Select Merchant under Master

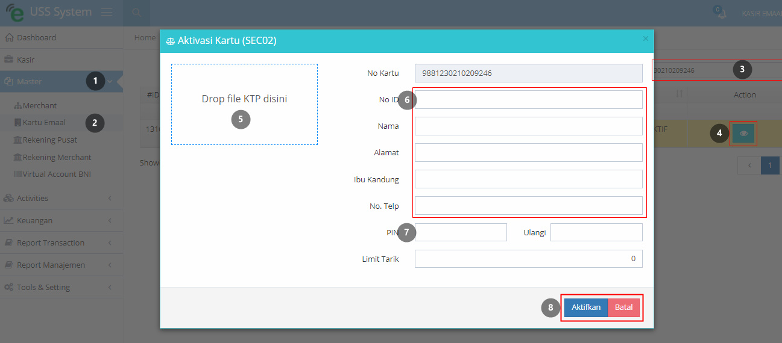(x=40, y=105)
